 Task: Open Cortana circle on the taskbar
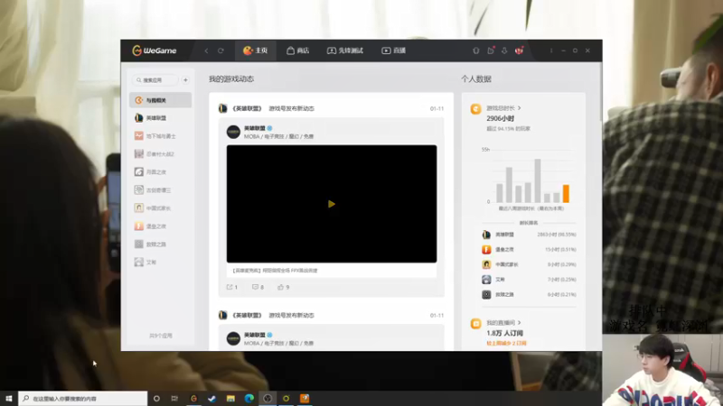(x=156, y=398)
